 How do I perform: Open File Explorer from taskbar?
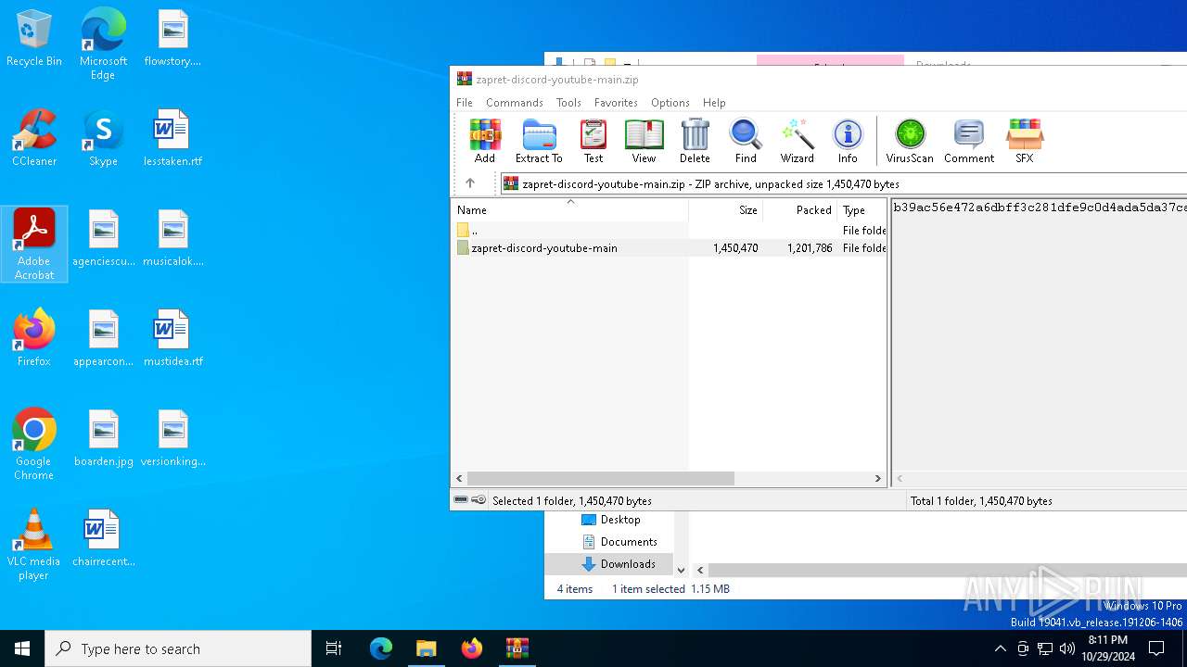[x=426, y=648]
